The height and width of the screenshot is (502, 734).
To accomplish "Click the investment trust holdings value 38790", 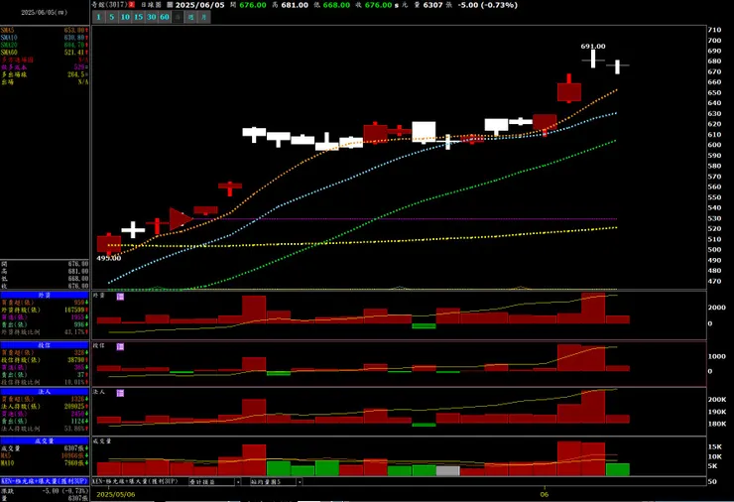I will click(x=75, y=360).
